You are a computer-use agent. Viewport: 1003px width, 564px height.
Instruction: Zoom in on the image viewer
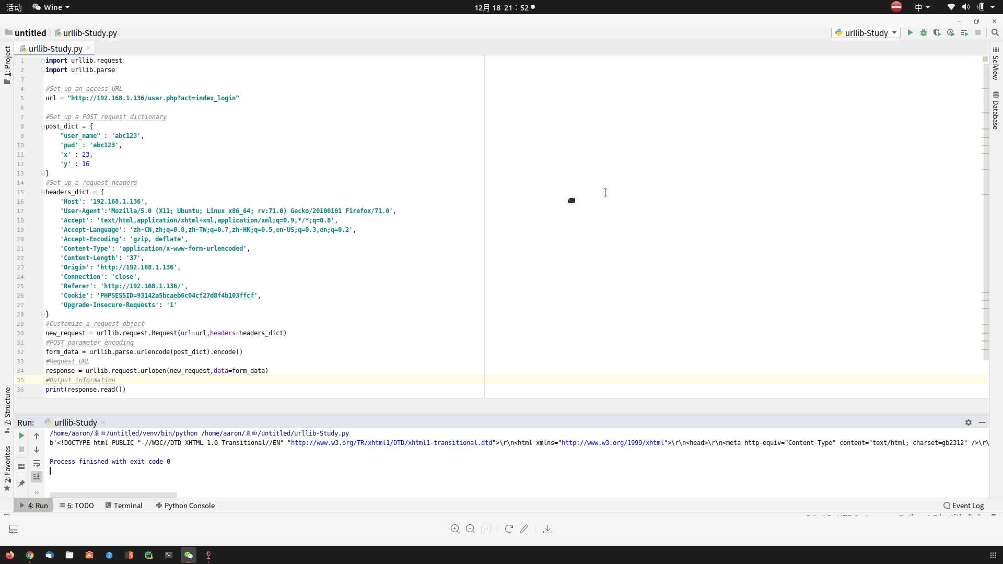tap(455, 529)
